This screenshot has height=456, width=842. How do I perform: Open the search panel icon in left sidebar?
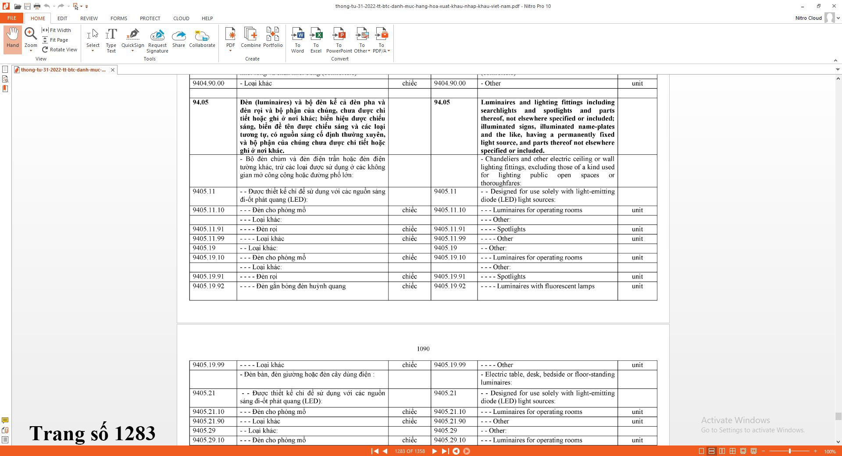(5, 79)
